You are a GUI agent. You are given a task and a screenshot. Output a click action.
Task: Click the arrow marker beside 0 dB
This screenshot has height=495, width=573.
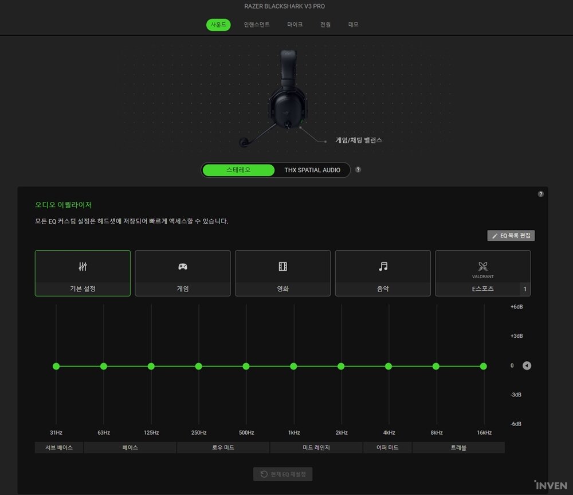coord(527,365)
